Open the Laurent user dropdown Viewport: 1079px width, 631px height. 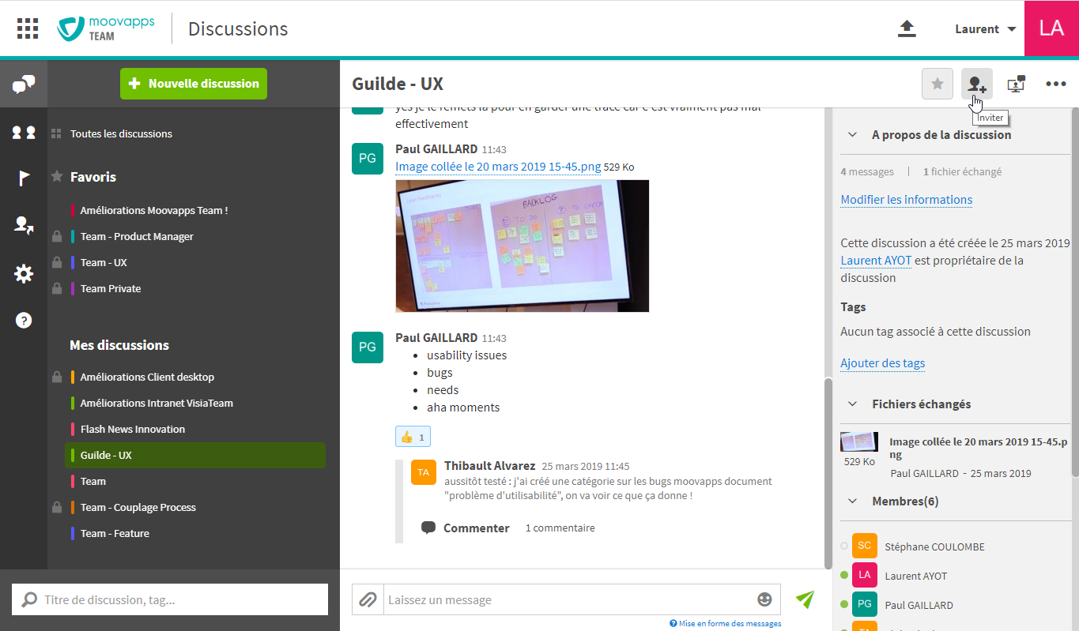coord(985,29)
